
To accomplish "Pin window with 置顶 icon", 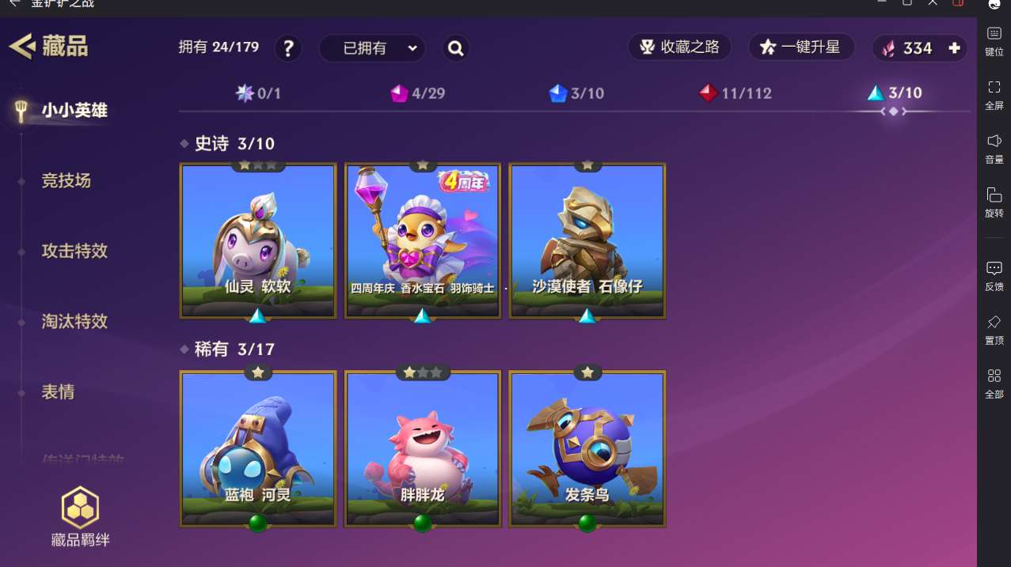I will click(994, 330).
